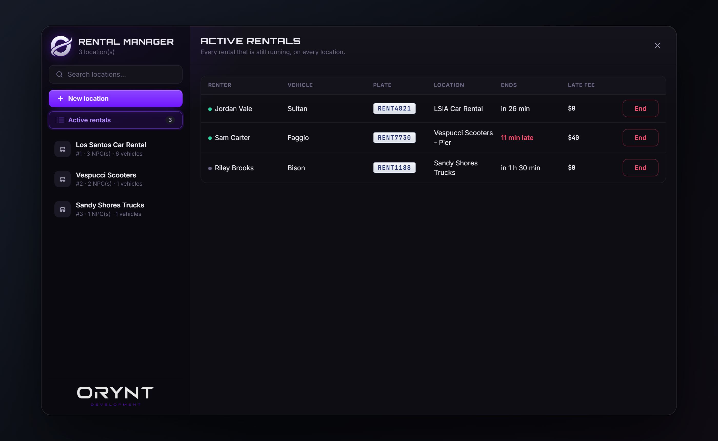End Sam Carter's rental
This screenshot has height=441, width=718.
pos(640,138)
